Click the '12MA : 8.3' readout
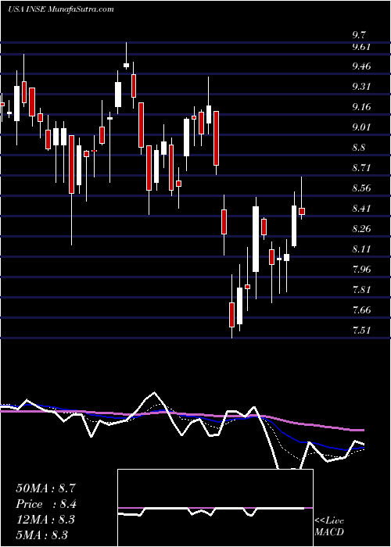 coord(45,519)
